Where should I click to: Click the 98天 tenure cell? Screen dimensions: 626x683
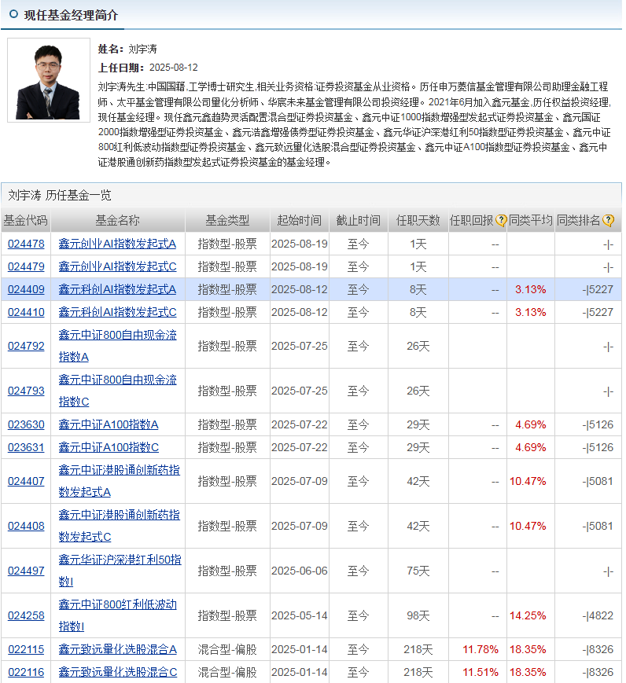418,615
